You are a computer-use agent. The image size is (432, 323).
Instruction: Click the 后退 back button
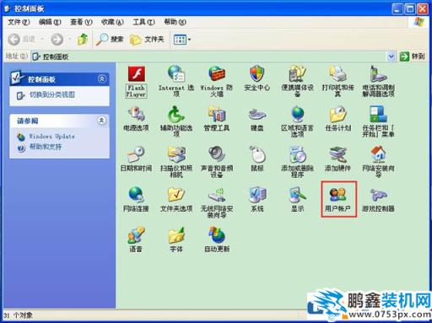[x=22, y=40]
